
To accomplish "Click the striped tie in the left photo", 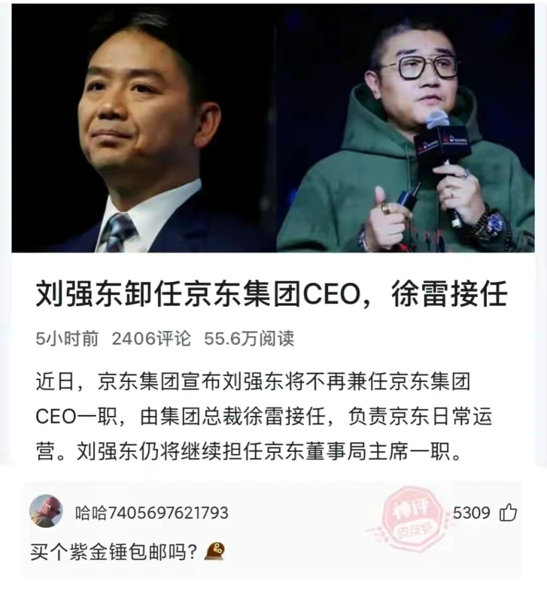I will [x=117, y=232].
